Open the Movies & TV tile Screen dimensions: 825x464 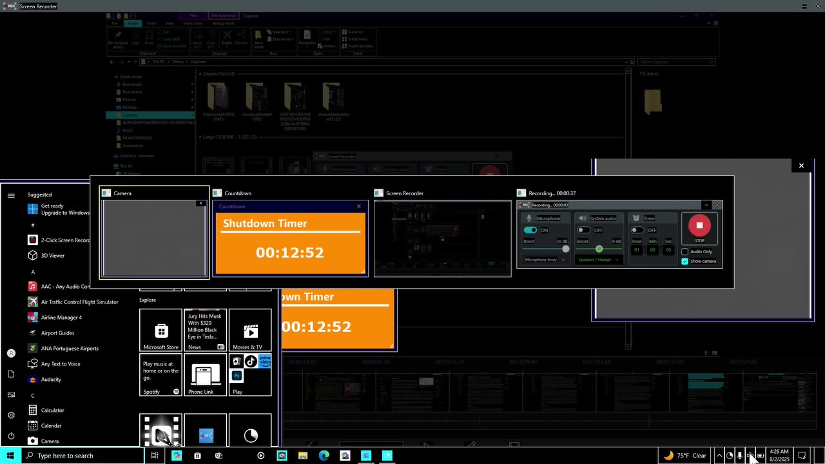(250, 330)
